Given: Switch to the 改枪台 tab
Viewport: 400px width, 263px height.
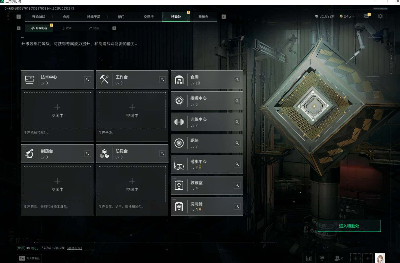Looking at the screenshot, I should pyautogui.click(x=203, y=17).
